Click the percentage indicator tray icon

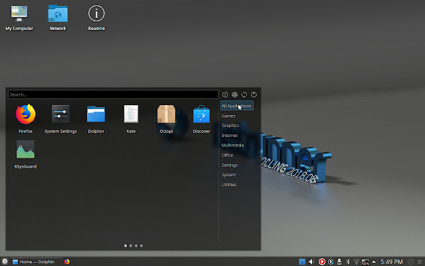tap(365, 262)
